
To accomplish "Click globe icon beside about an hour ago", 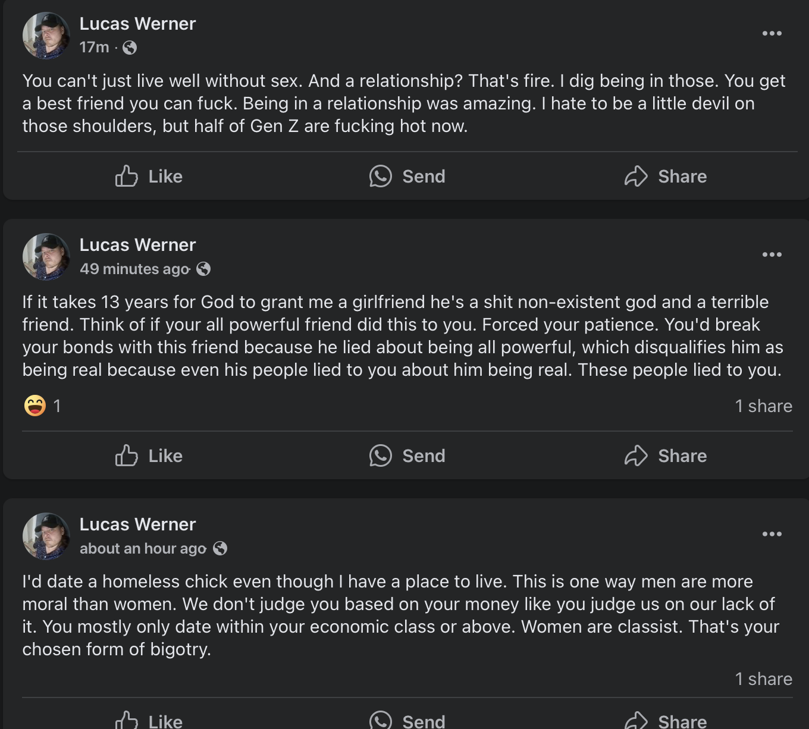I will (220, 548).
